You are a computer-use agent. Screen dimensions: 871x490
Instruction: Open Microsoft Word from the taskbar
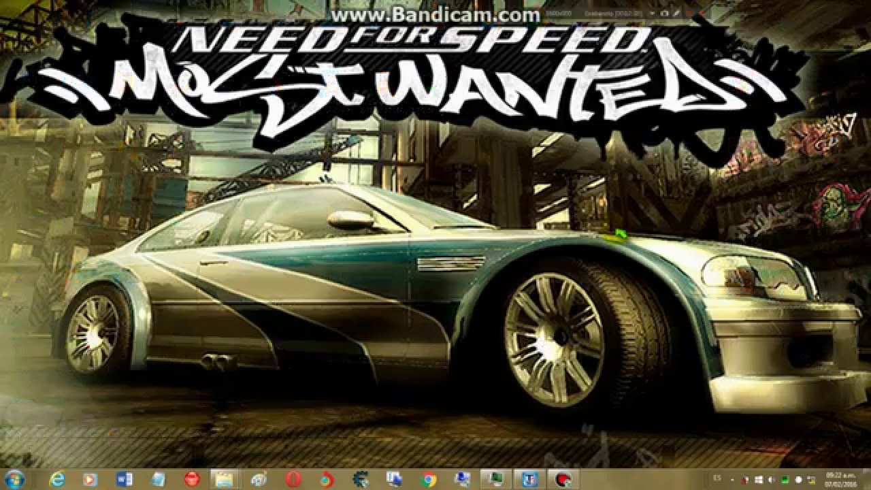click(124, 479)
